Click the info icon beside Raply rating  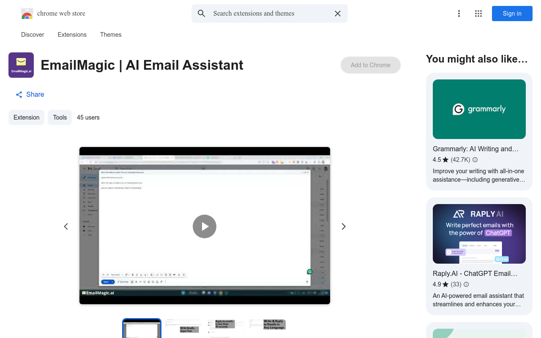(x=466, y=284)
